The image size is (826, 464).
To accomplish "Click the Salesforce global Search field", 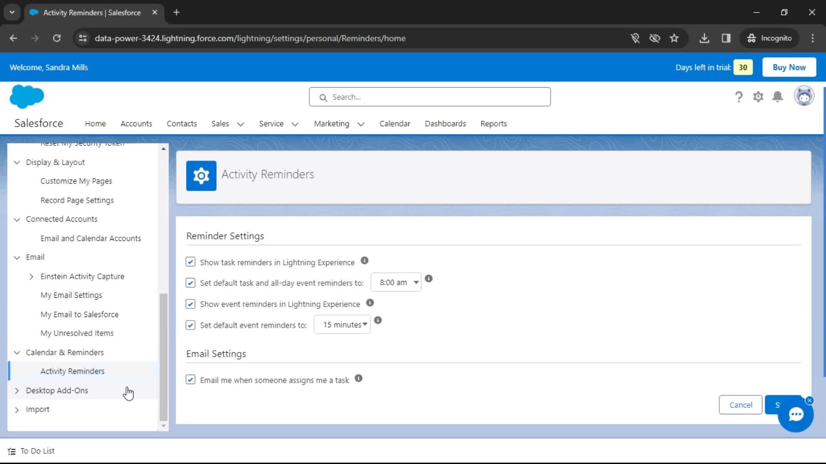I will coord(429,97).
